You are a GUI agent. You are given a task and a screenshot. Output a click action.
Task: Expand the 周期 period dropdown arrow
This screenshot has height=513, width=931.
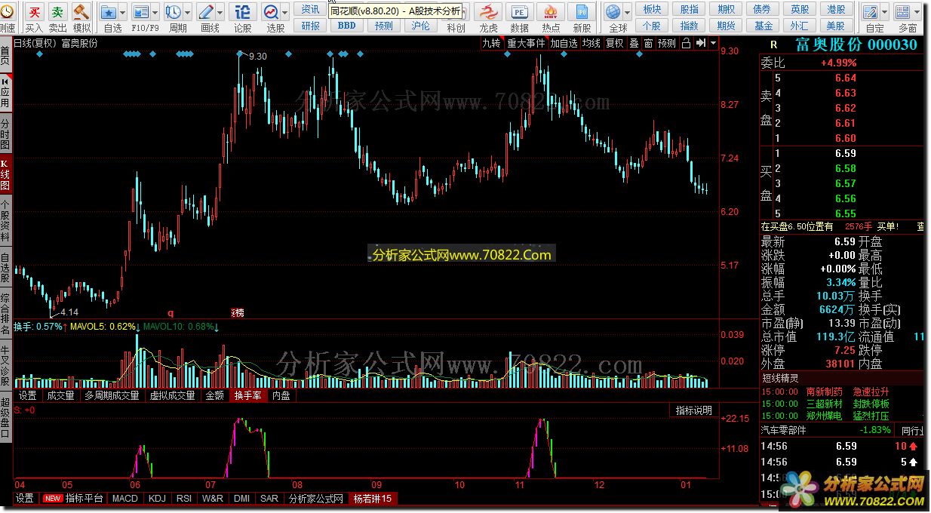[x=187, y=12]
